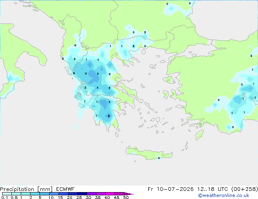The width and height of the screenshot is (258, 199).
Task: Select the 35 to 40 mm legend swatch
Action: 101,194
